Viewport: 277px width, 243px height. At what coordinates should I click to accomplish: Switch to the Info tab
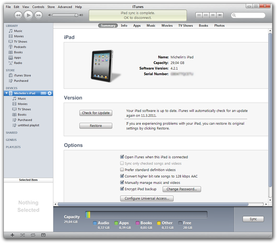pyautogui.click(x=124, y=25)
